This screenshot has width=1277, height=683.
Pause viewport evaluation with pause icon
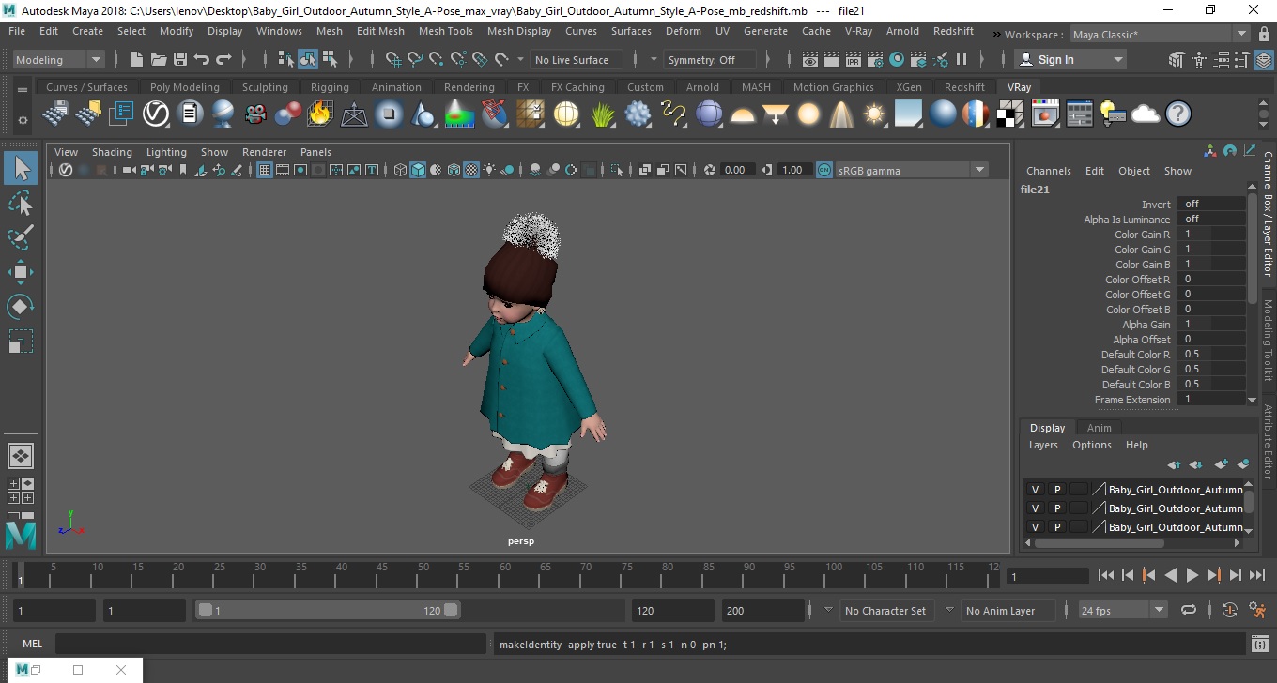click(962, 59)
